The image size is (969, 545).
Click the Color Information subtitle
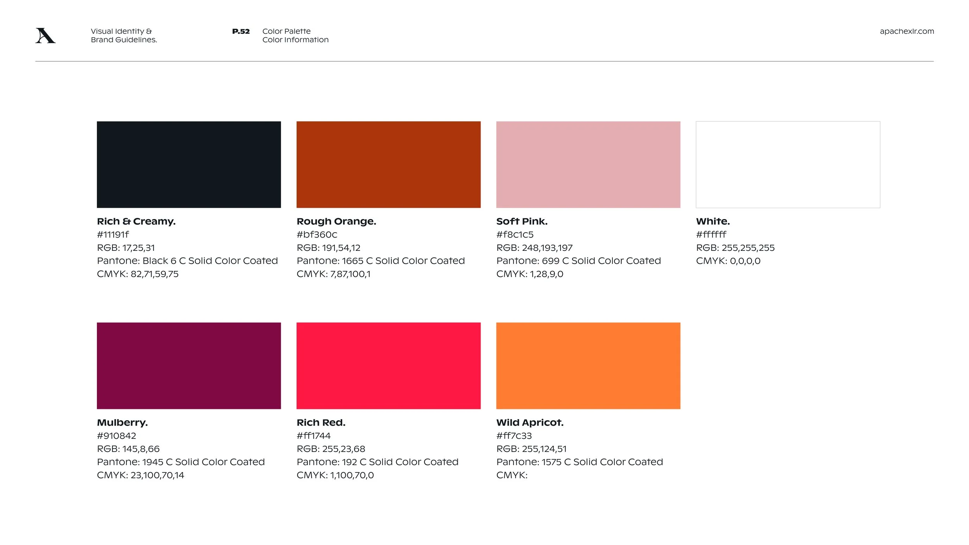[295, 40]
